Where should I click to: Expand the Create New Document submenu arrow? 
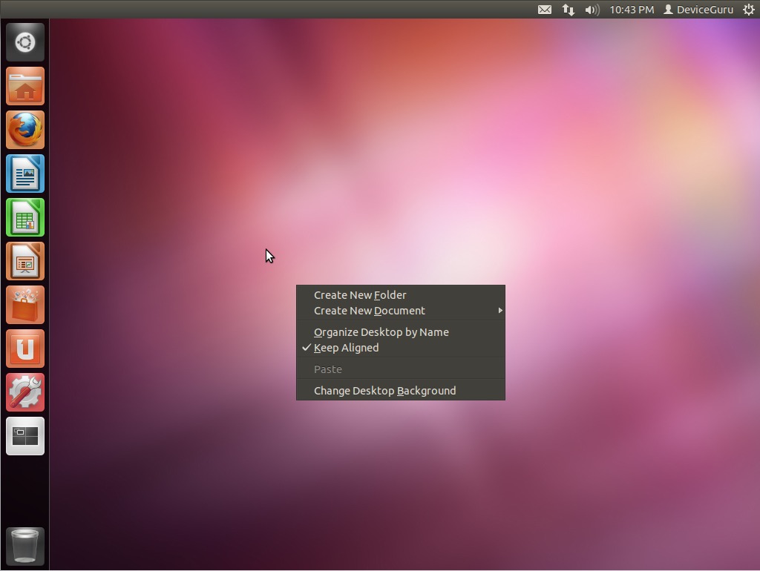pyautogui.click(x=500, y=311)
